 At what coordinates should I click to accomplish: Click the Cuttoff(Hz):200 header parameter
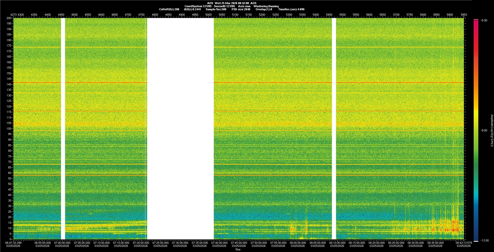tap(169, 9)
